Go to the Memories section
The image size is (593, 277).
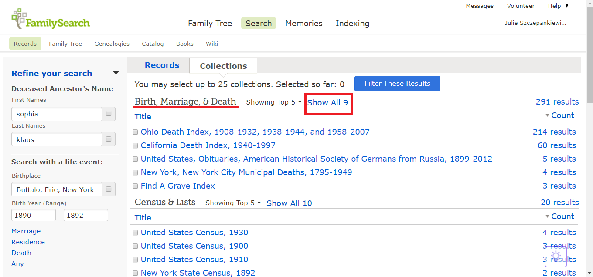(x=304, y=23)
